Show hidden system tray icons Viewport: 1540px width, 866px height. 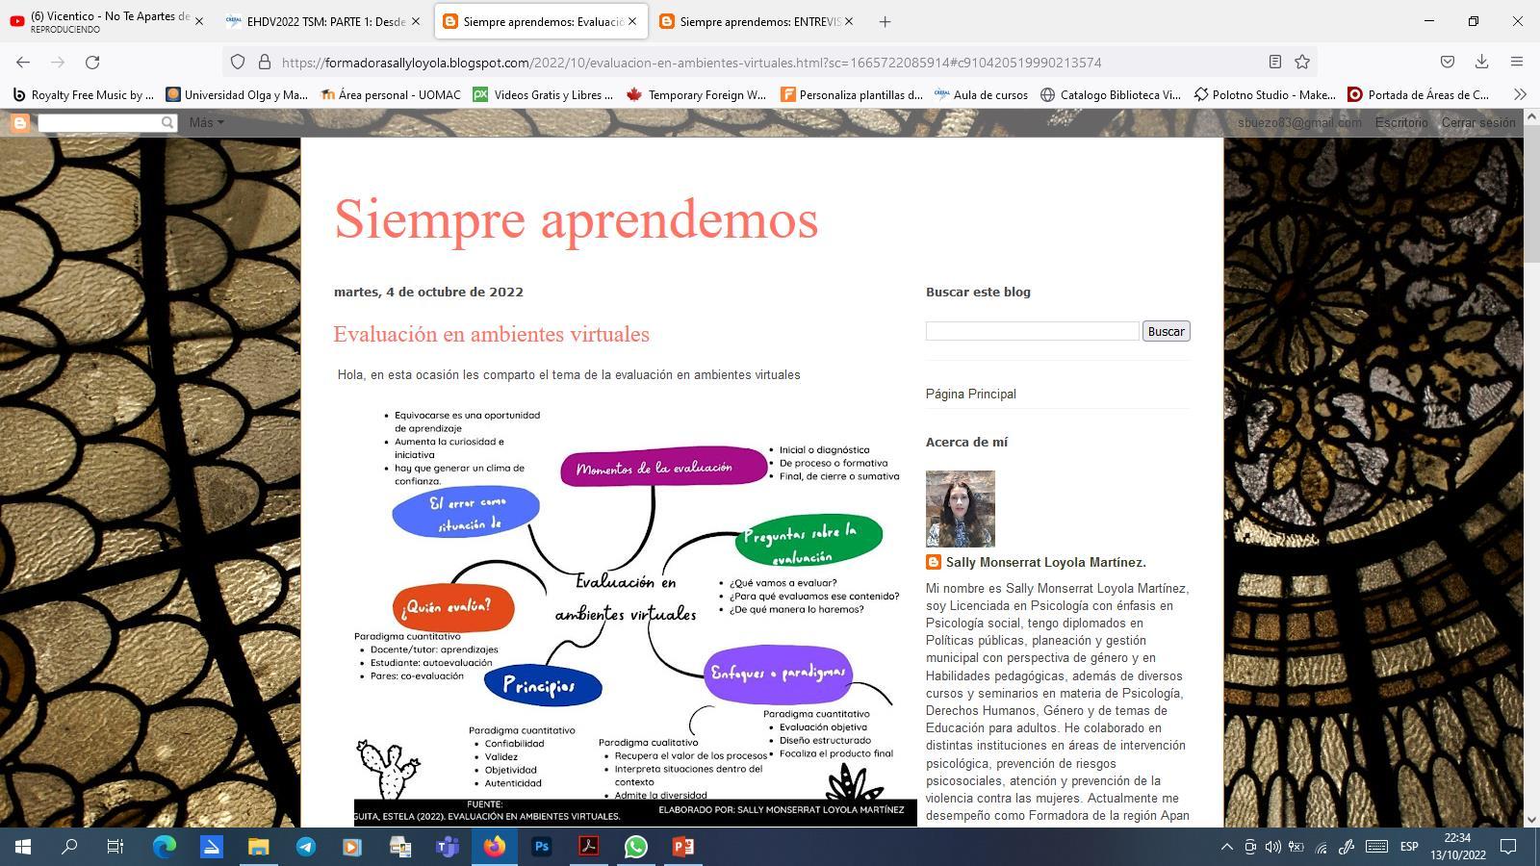(1226, 847)
